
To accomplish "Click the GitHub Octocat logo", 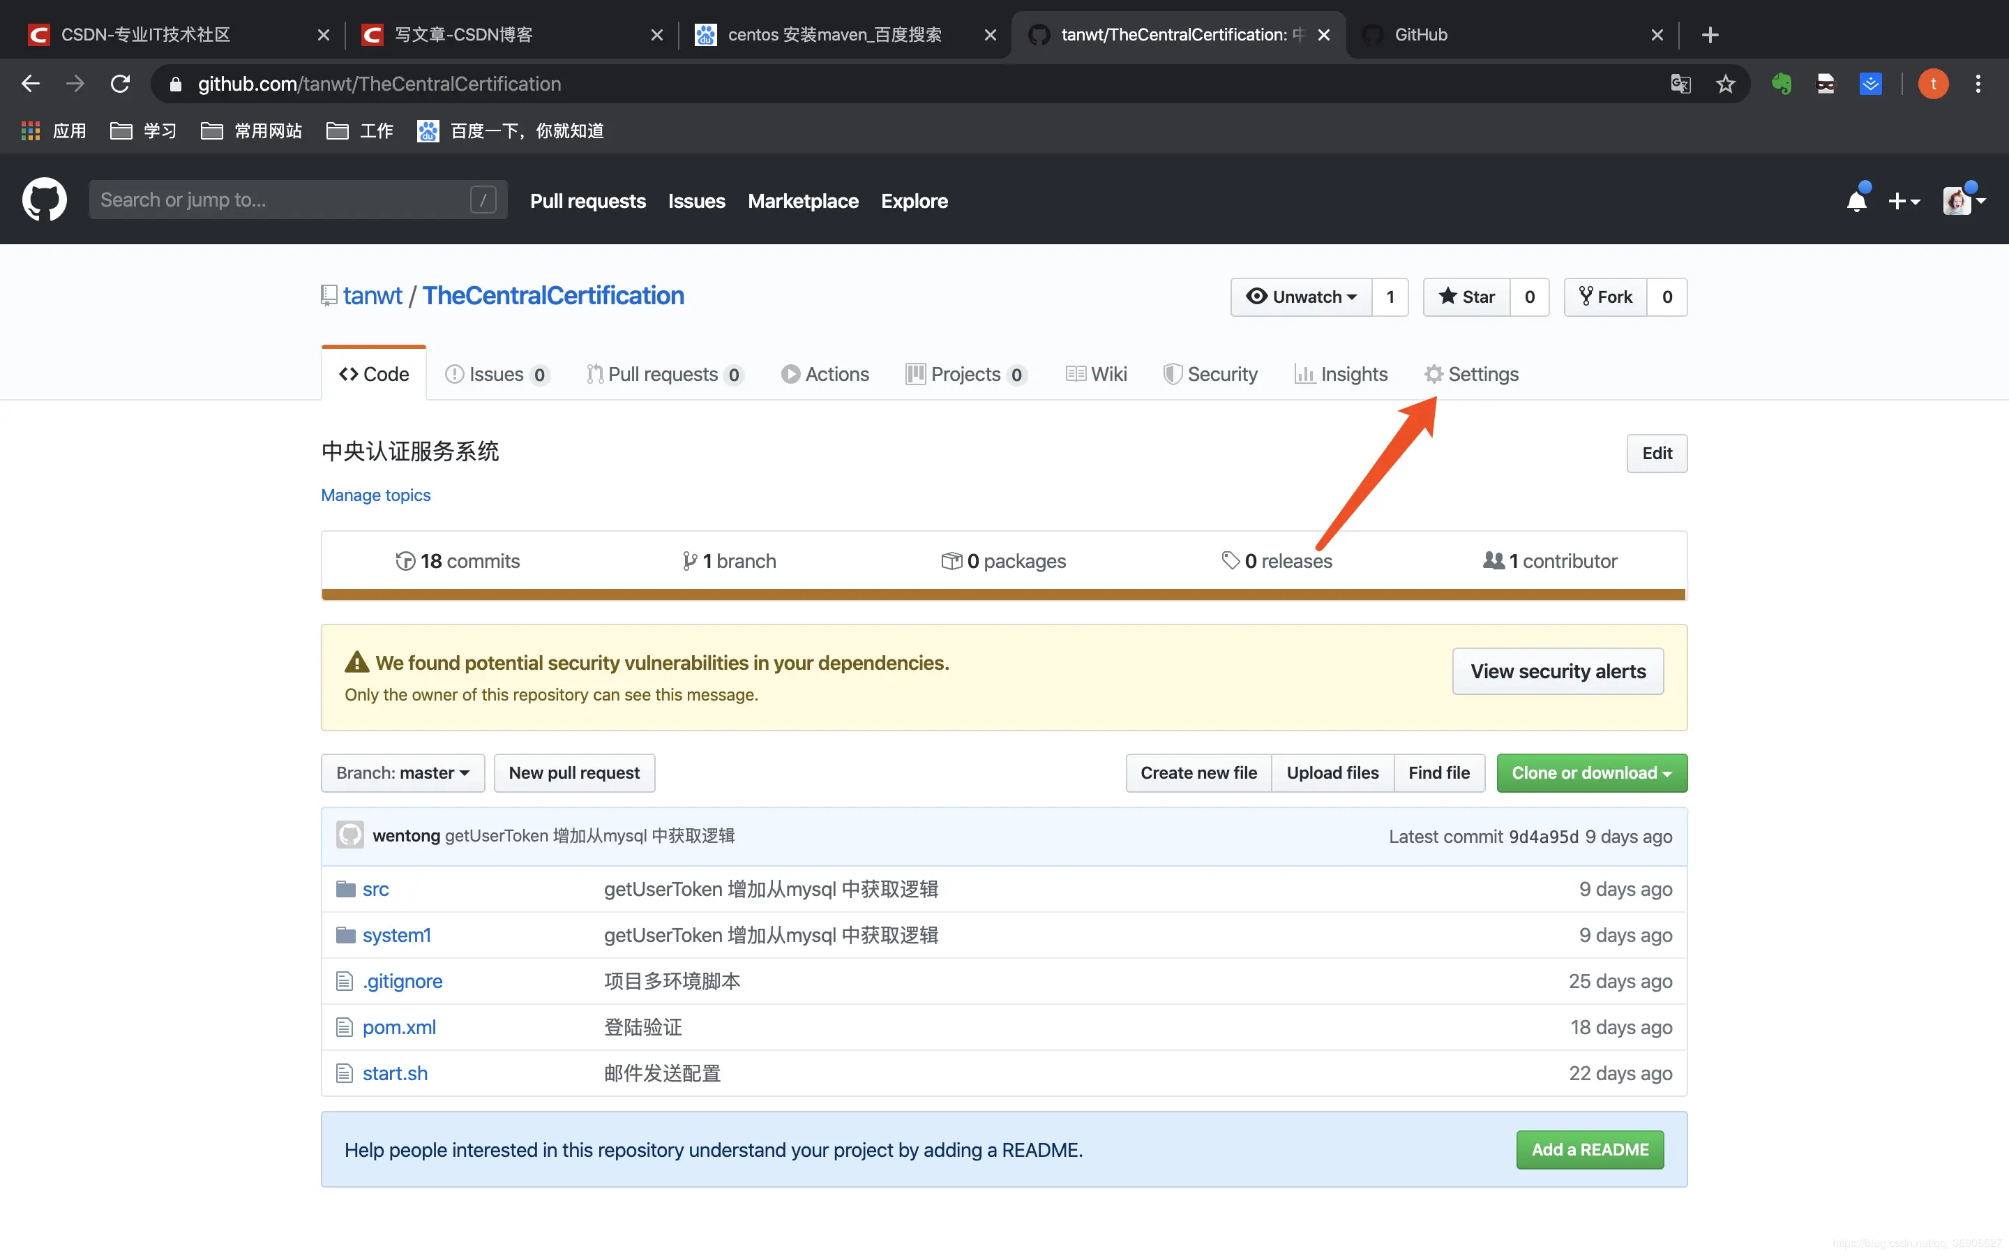I will (44, 200).
